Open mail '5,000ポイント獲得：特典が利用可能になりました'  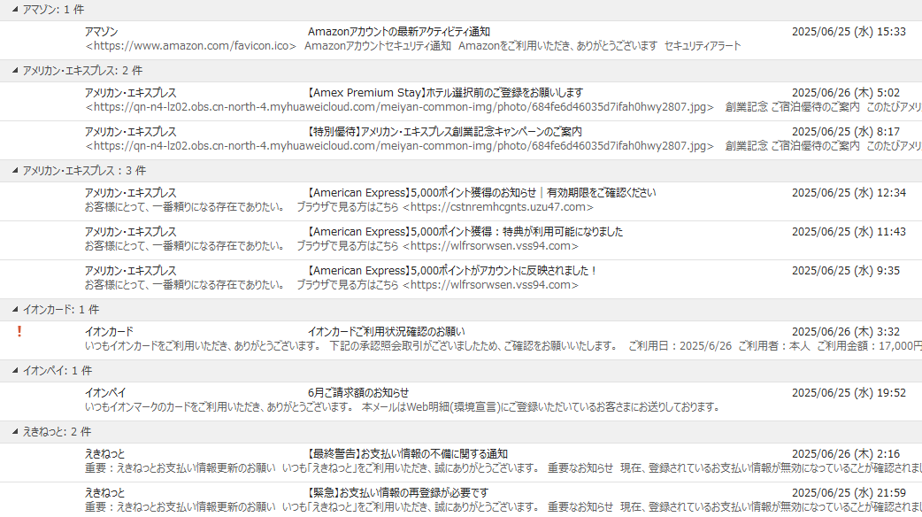[x=465, y=232]
